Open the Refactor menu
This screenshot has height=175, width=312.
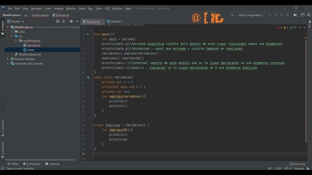tap(71, 9)
